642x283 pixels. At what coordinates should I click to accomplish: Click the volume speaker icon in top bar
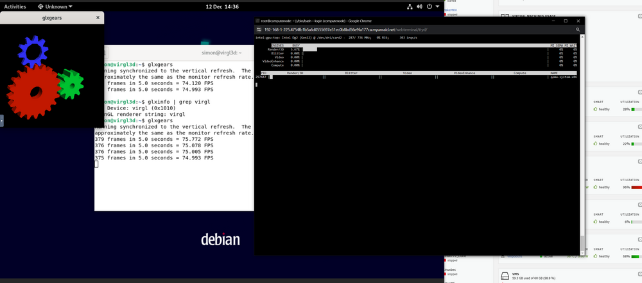pos(420,6)
